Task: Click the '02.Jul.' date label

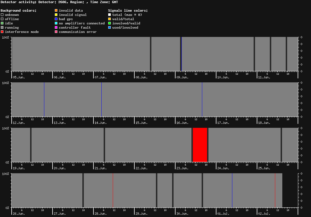Action: point(264,214)
